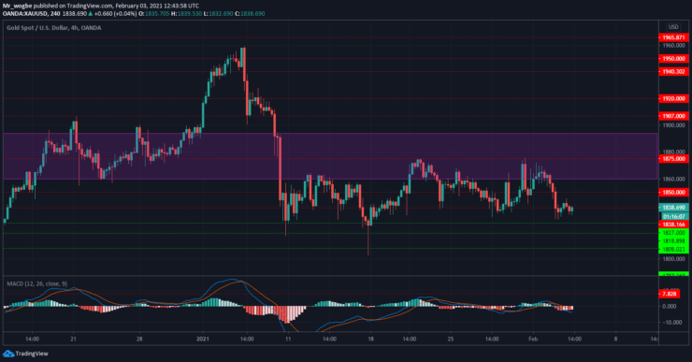
Task: Click the Gold Spot / U.S. Dollar chart title
Action: (x=54, y=28)
